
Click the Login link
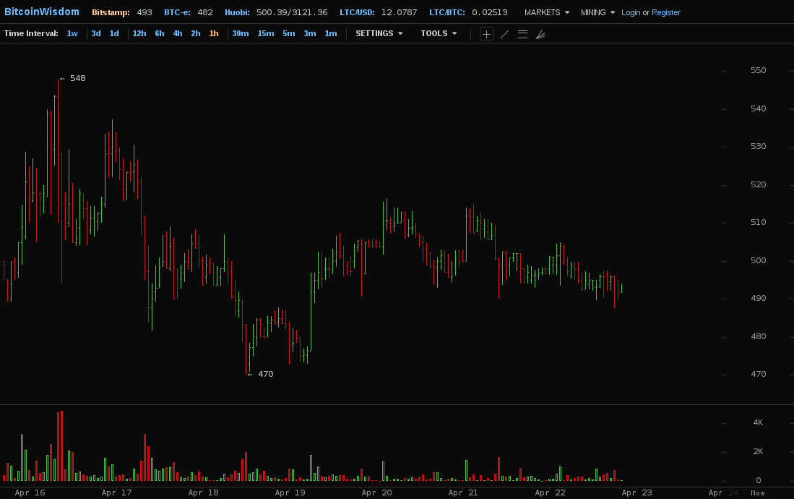(631, 12)
